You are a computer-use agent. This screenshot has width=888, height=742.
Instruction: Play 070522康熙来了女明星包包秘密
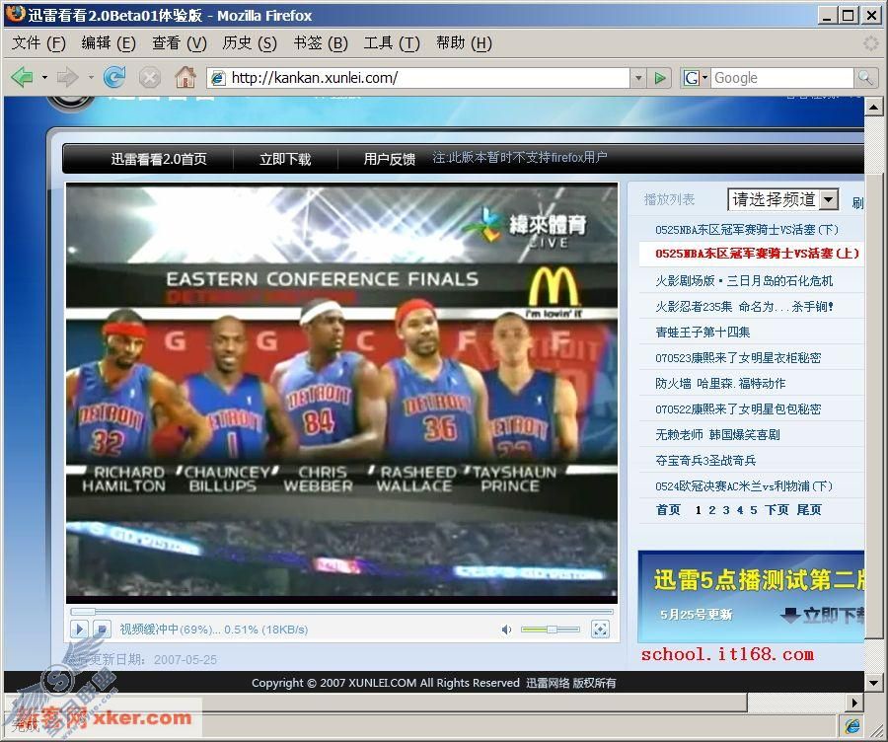tap(738, 408)
